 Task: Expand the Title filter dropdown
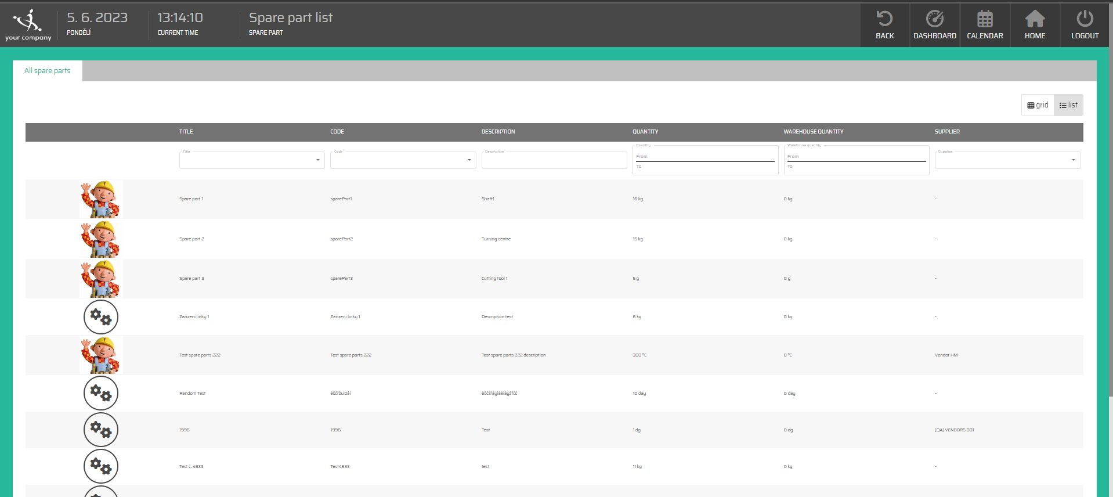click(317, 160)
